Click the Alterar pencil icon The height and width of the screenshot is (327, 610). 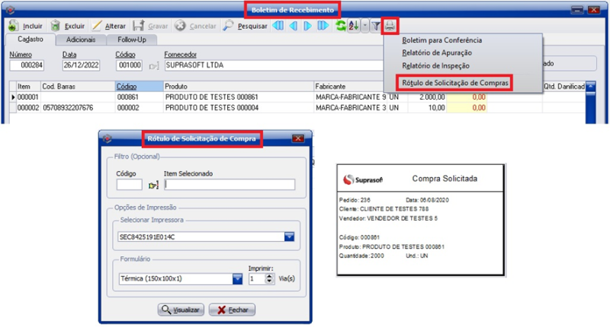97,26
